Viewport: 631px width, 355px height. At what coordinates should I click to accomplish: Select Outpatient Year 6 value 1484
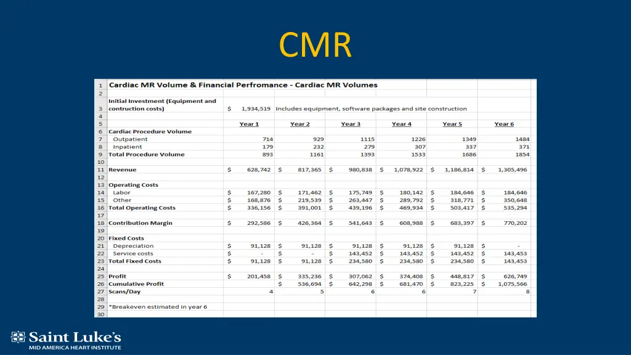tap(523, 139)
